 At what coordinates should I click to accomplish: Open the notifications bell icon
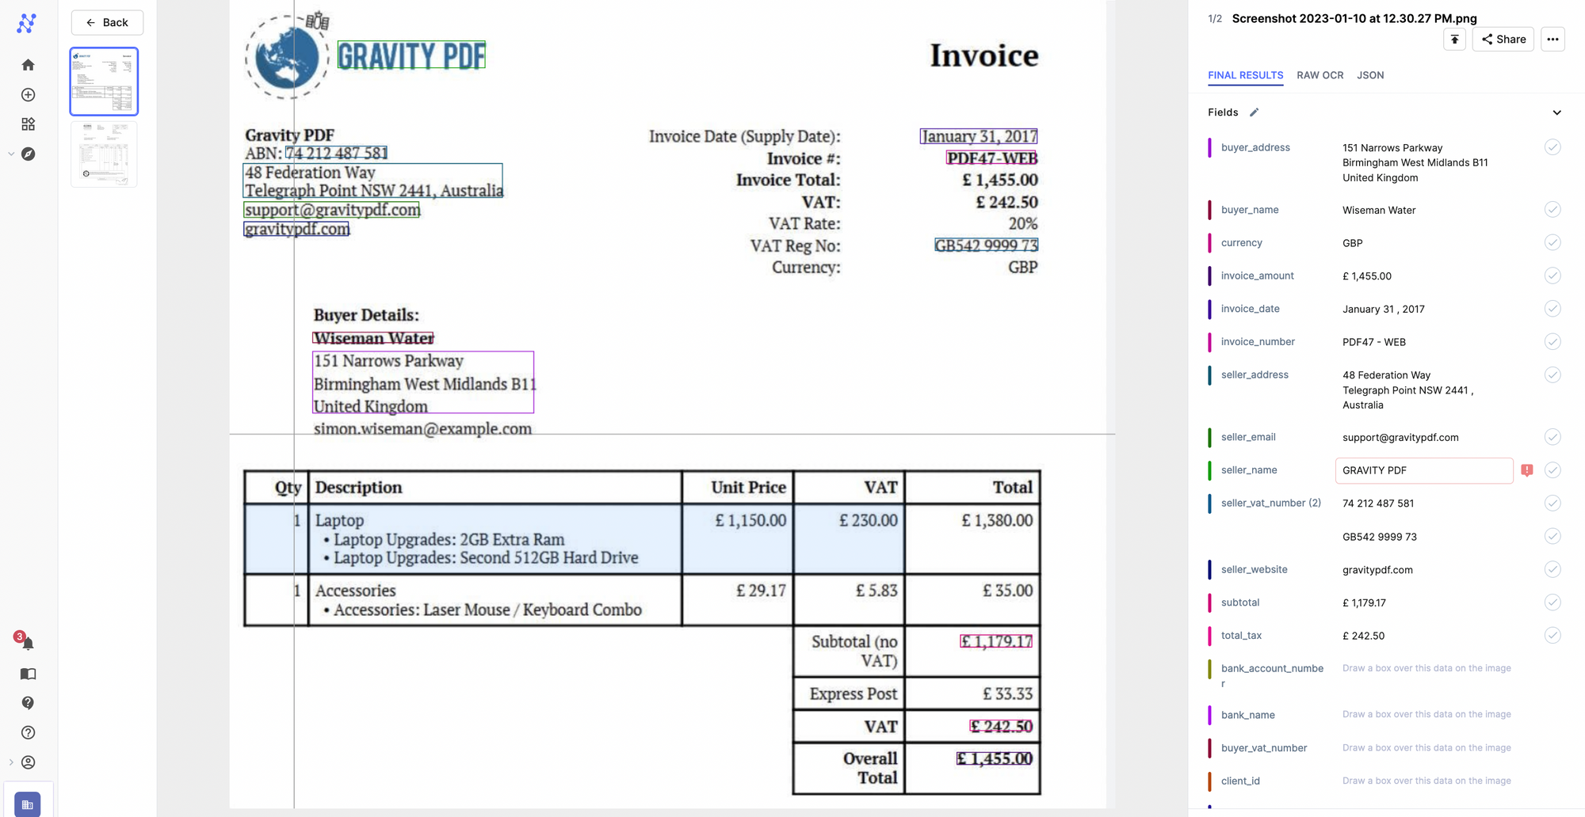[28, 644]
